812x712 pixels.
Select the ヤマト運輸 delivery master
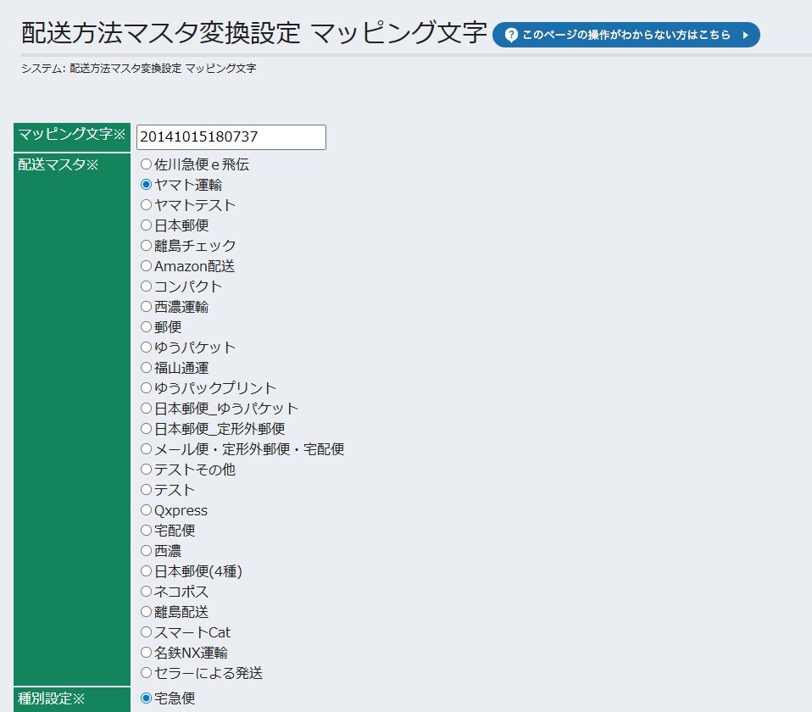(146, 185)
